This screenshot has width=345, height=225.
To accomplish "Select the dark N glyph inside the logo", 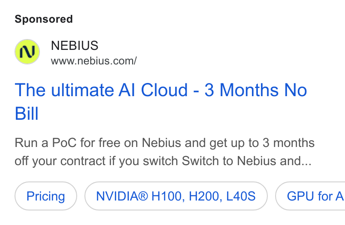I will coord(27,52).
